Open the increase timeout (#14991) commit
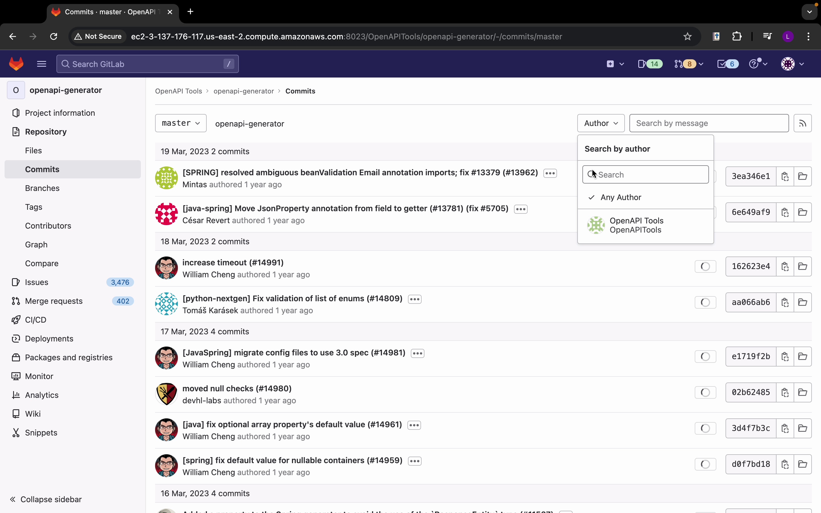This screenshot has height=513, width=821. pos(233,262)
